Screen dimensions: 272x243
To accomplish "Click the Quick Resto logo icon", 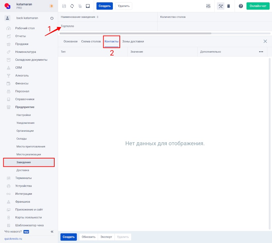I will pyautogui.click(x=8, y=6).
